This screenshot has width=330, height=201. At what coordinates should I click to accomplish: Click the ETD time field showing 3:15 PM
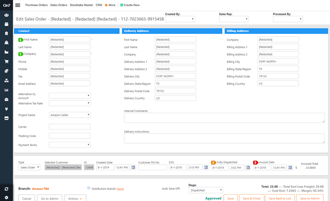tap(195, 167)
